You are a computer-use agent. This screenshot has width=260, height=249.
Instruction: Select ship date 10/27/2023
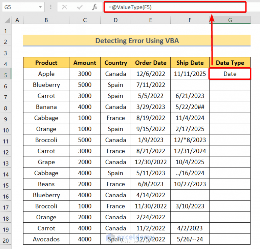pos(190,184)
